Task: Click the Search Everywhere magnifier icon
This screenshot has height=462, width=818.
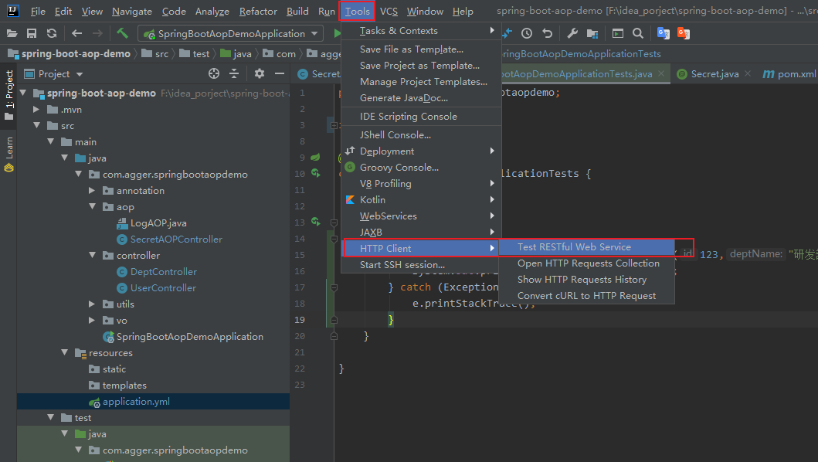Action: pos(637,33)
